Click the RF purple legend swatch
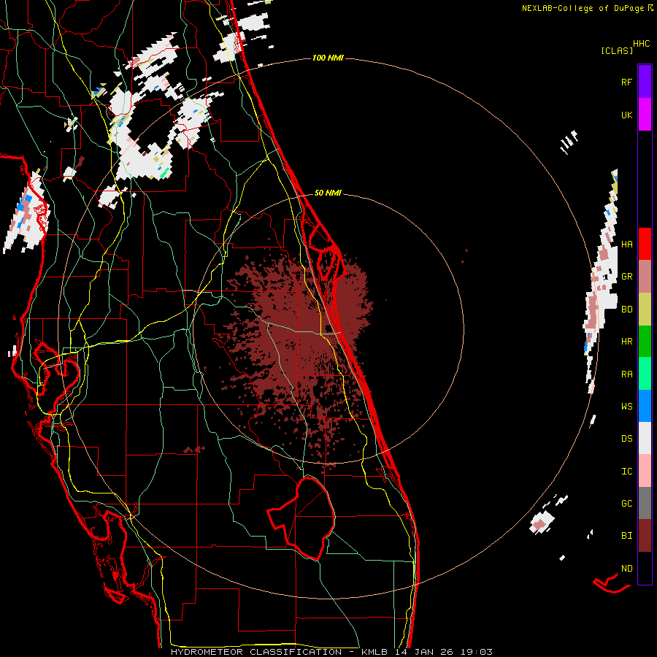This screenshot has height=657, width=657. tap(645, 82)
